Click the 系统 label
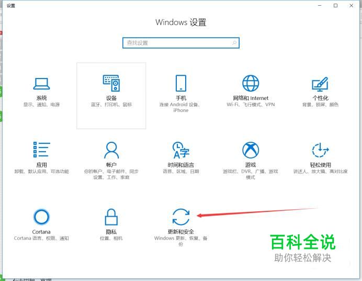The height and width of the screenshot is (281, 362). pyautogui.click(x=41, y=98)
